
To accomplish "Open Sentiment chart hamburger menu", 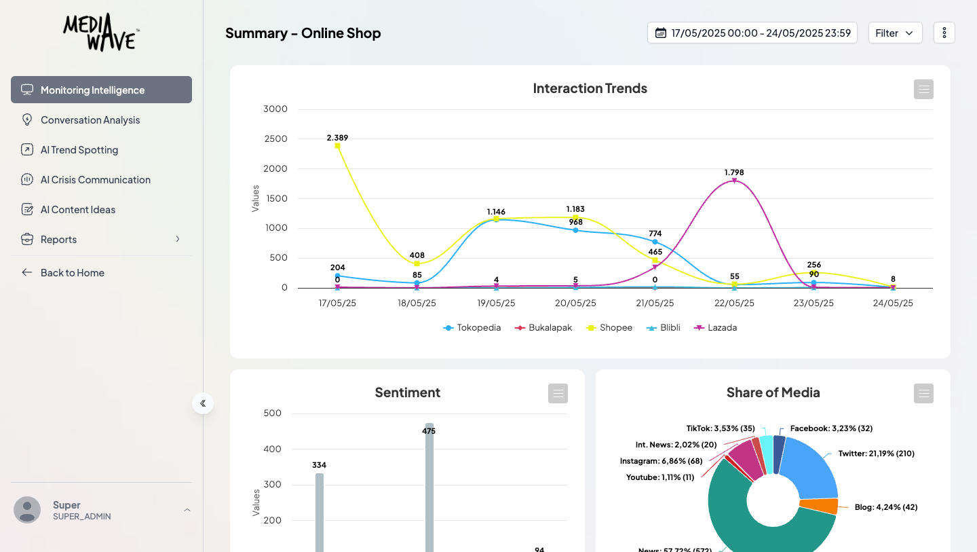I will tap(558, 393).
